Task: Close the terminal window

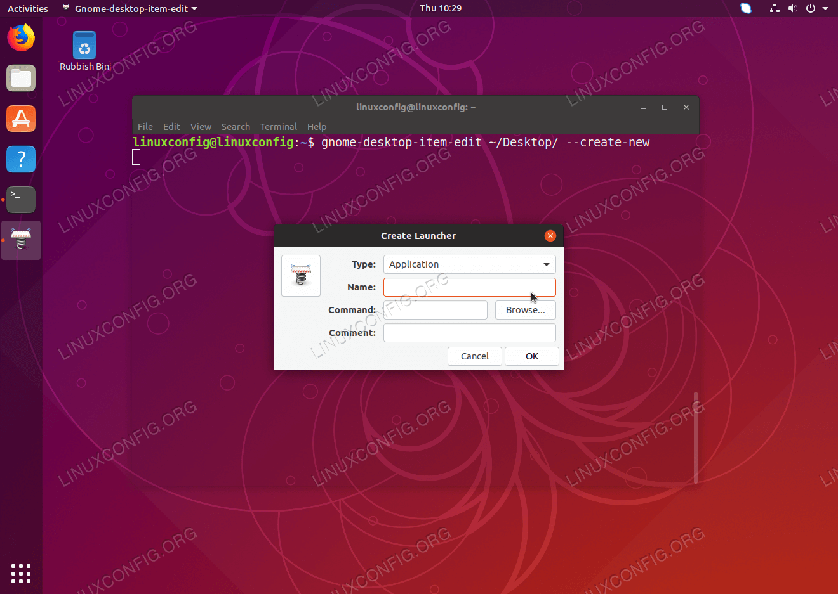Action: (x=686, y=107)
